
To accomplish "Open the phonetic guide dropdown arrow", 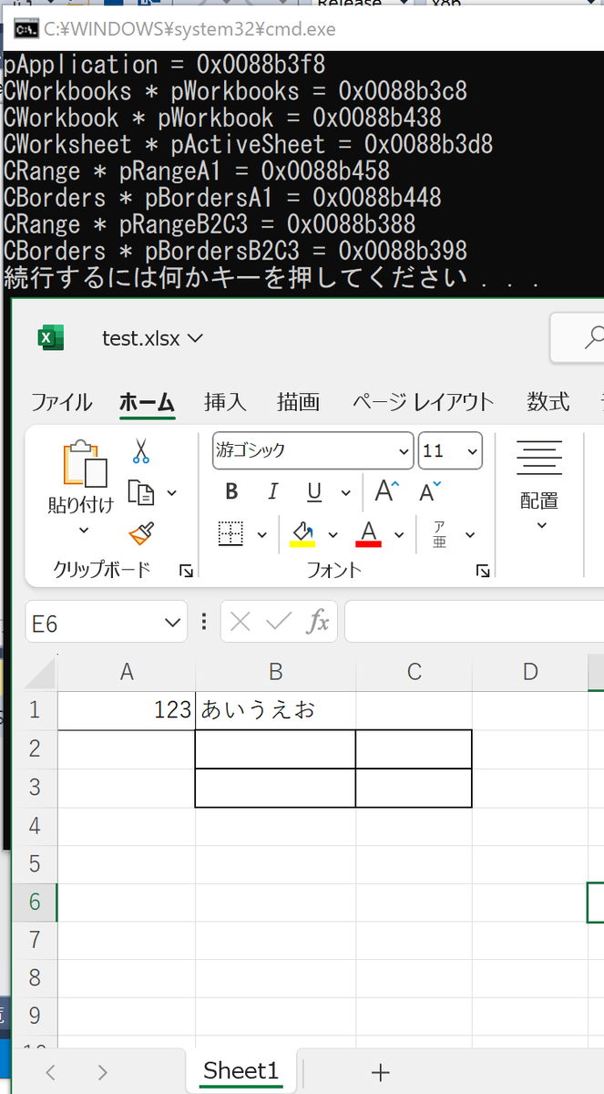I will pos(470,535).
